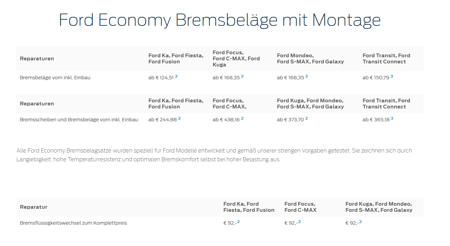Select the Ford Focus, Ford C-MAX, Ford Kuga header
Viewport: 450px width, 246px height.
click(x=236, y=59)
